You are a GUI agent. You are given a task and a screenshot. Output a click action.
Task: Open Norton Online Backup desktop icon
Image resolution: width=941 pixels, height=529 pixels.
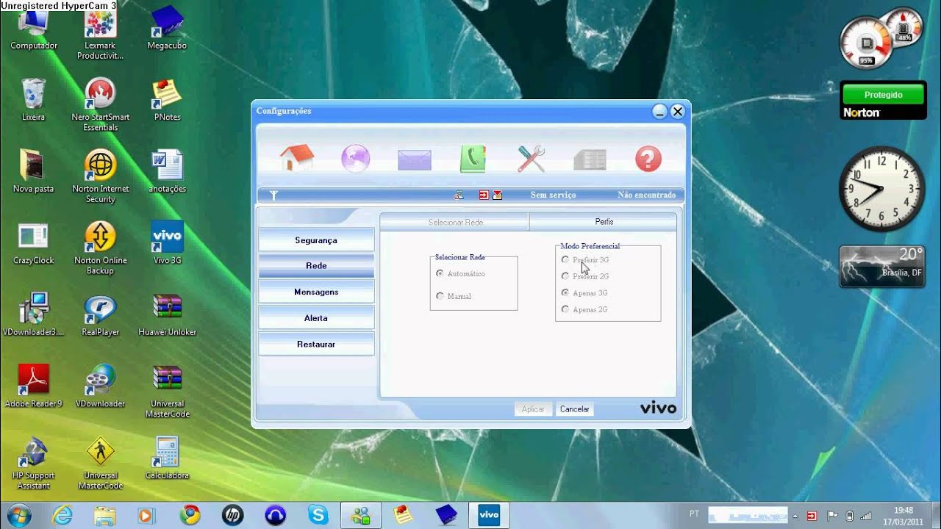[x=101, y=248]
